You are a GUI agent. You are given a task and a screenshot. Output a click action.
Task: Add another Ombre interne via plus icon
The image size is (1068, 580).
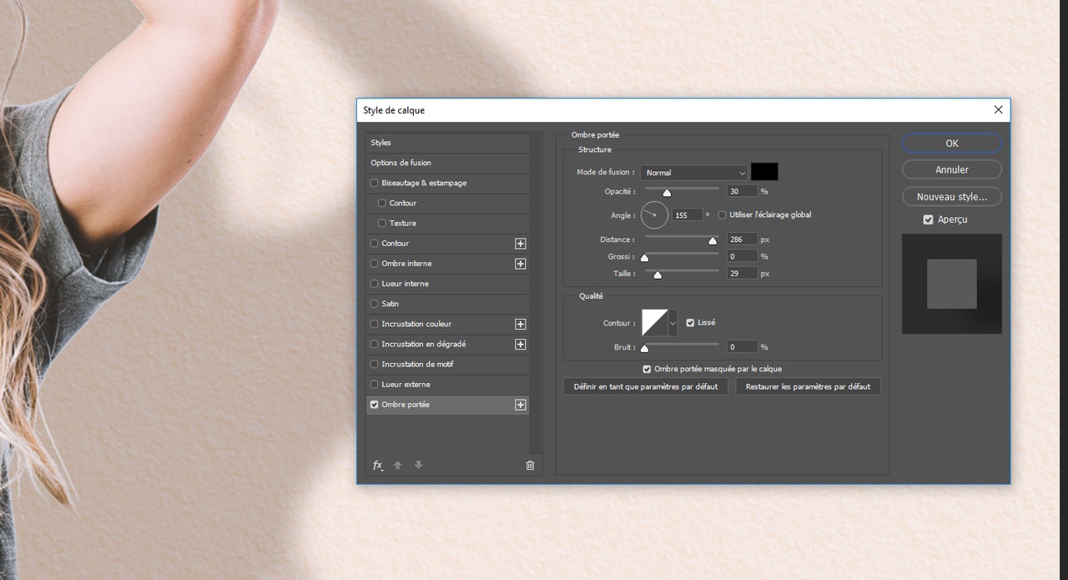click(521, 264)
